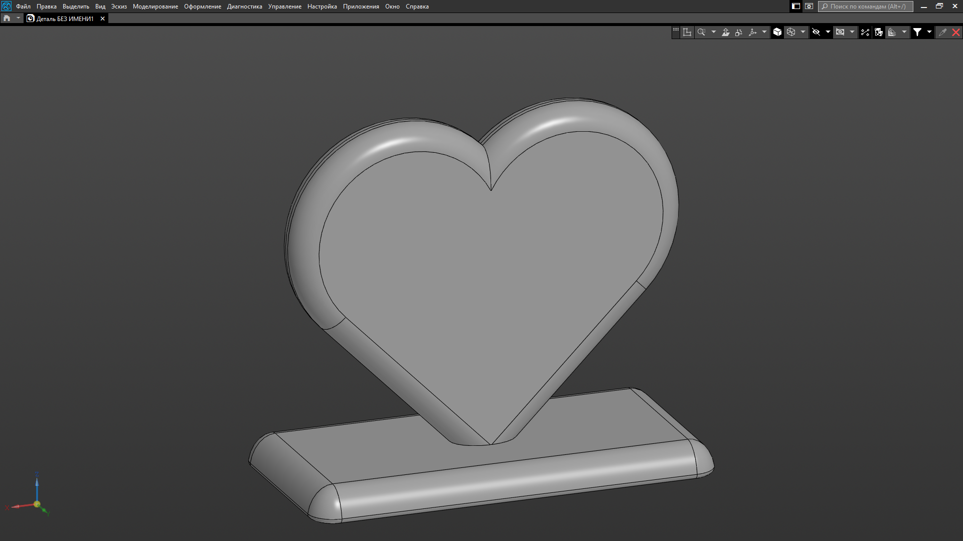Open dropdown next to hide objects icon

[x=828, y=32]
